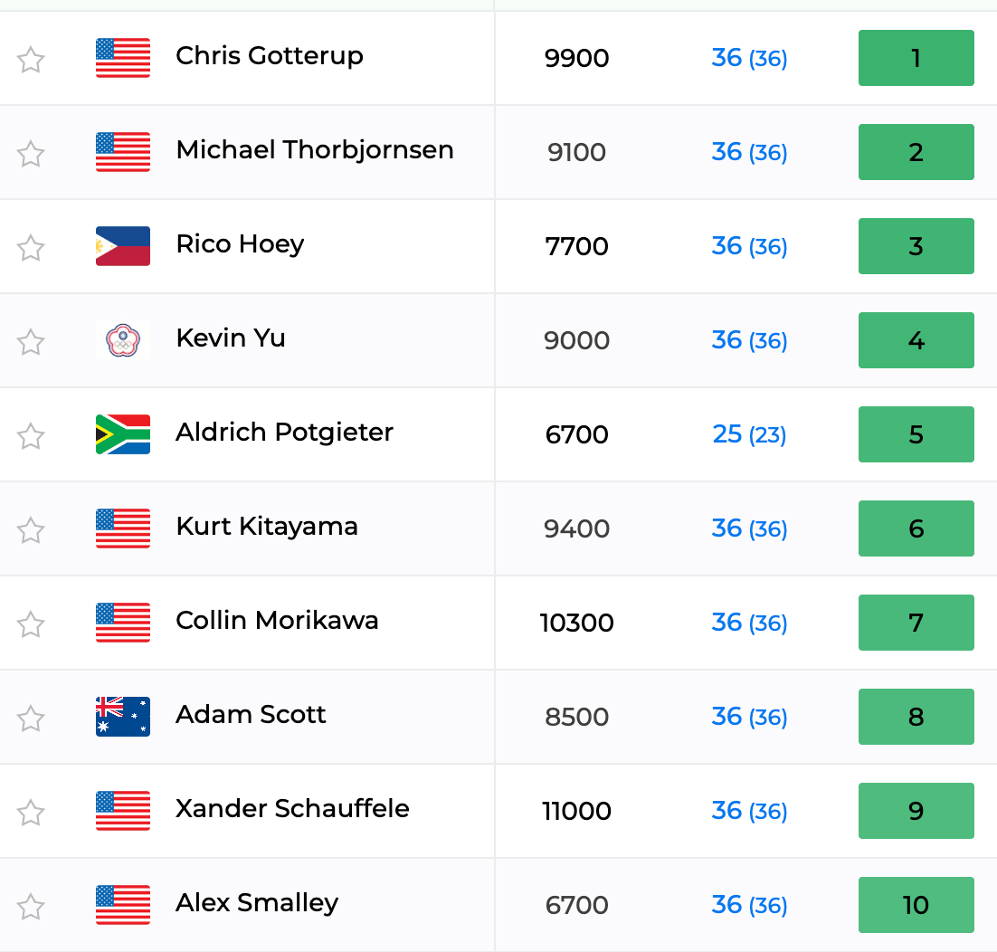Select the 11000 salary value for Schauffele

click(x=576, y=811)
